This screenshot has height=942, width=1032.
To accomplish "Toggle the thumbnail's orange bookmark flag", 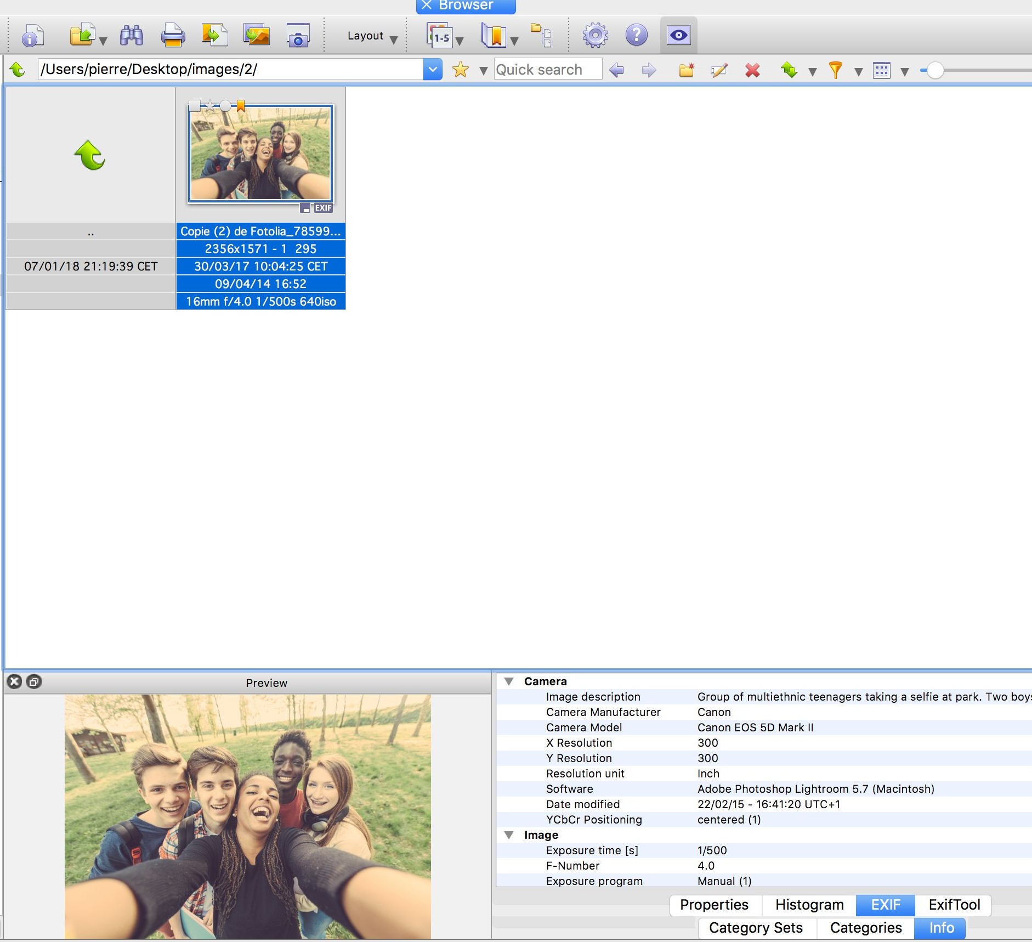I will pos(241,105).
